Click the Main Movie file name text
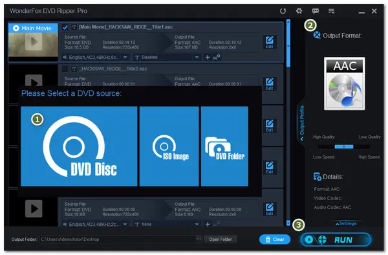Screen dimensions: 388x255 pos(126,27)
